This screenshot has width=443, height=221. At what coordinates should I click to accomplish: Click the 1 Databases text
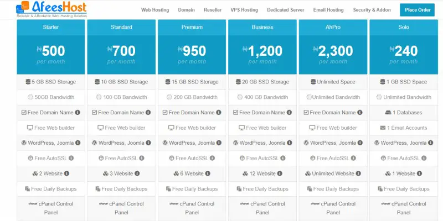407,113
